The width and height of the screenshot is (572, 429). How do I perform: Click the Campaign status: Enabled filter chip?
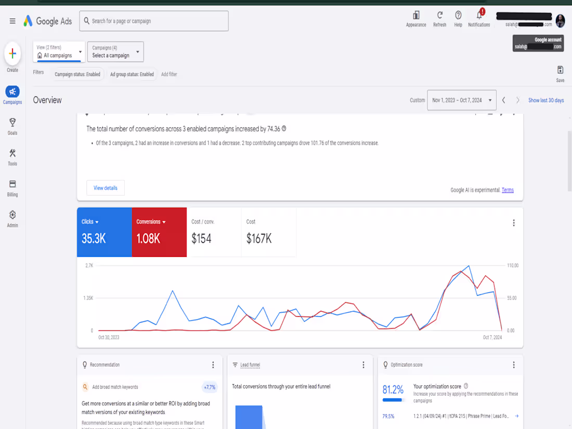pos(78,74)
